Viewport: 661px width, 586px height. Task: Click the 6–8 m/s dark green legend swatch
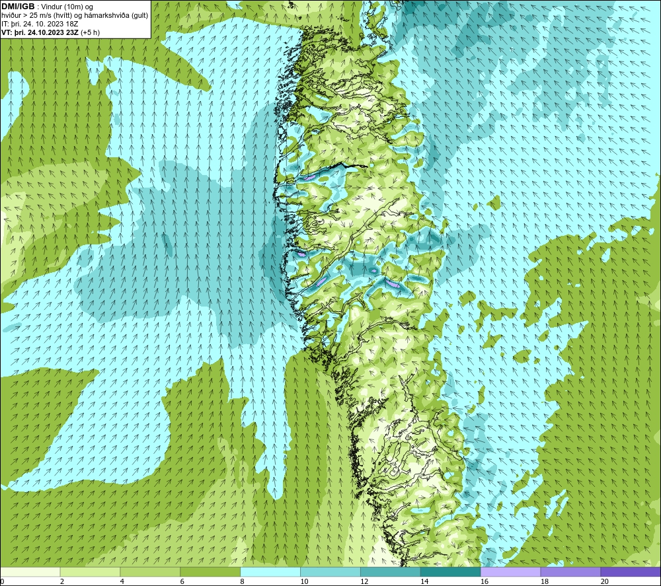[210, 571]
